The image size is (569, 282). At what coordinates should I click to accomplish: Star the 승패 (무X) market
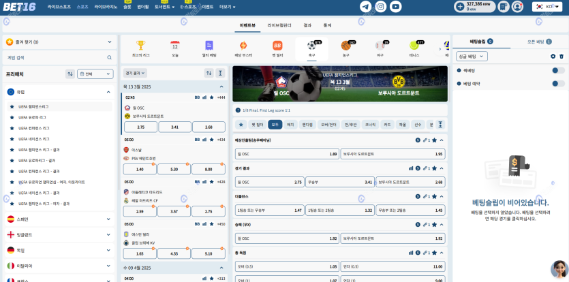pos(434,225)
